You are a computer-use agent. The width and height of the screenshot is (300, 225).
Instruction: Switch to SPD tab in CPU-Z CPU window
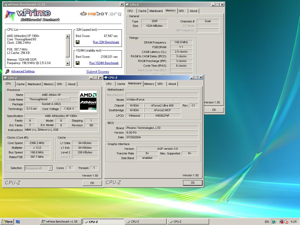pos(59,84)
